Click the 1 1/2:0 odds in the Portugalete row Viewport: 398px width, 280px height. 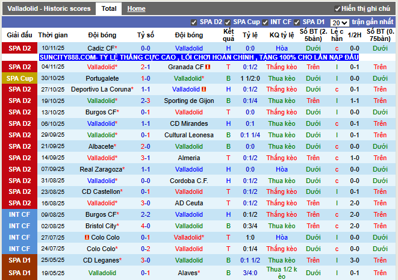click(250, 78)
